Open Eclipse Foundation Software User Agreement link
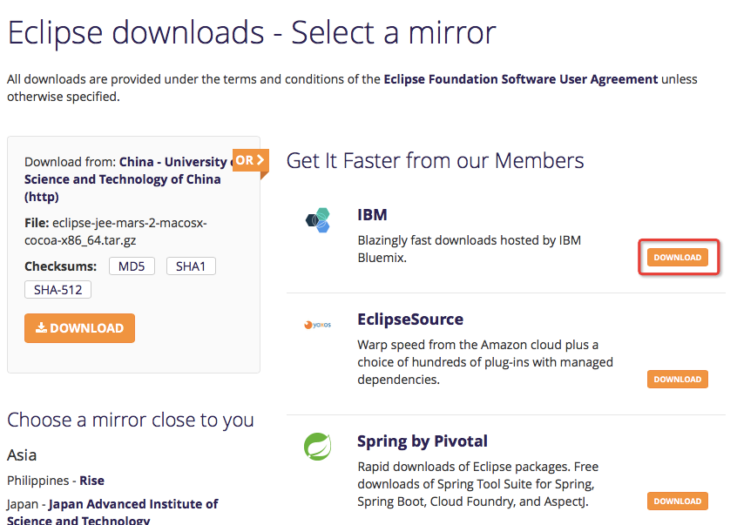This screenshot has height=525, width=737. pyautogui.click(x=520, y=79)
